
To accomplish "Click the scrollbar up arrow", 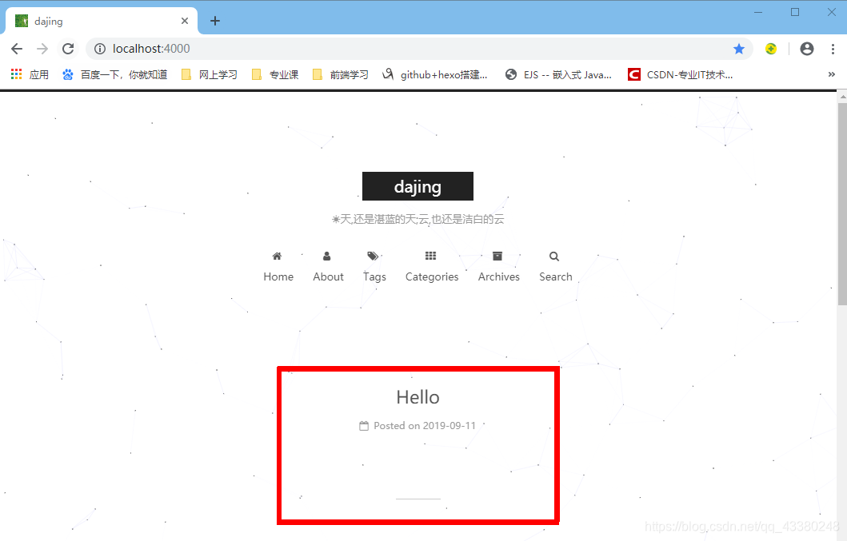I will point(842,97).
